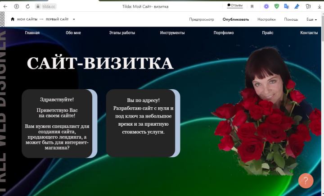Open Настройки settings
This screenshot has height=196, width=324.
pos(266,19)
